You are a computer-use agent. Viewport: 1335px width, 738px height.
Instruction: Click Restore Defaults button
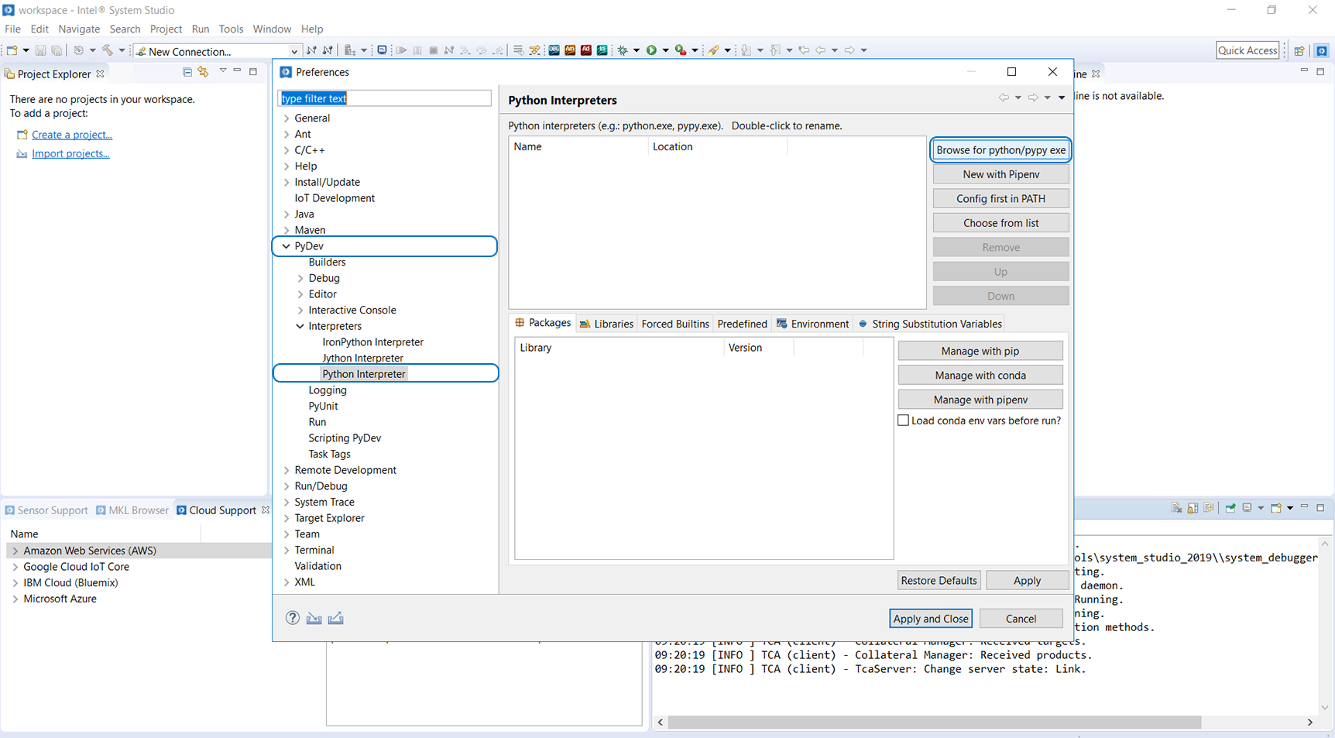939,581
